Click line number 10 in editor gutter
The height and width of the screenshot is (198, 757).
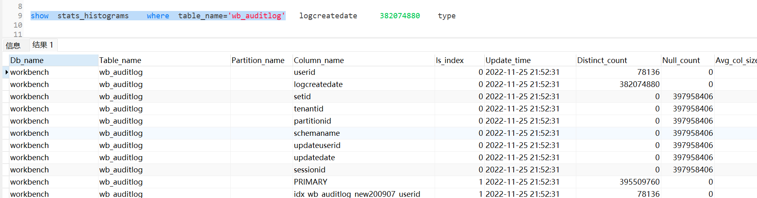coord(18,25)
